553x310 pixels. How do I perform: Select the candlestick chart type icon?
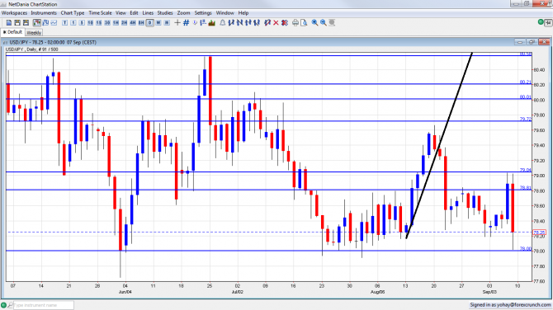(x=37, y=22)
